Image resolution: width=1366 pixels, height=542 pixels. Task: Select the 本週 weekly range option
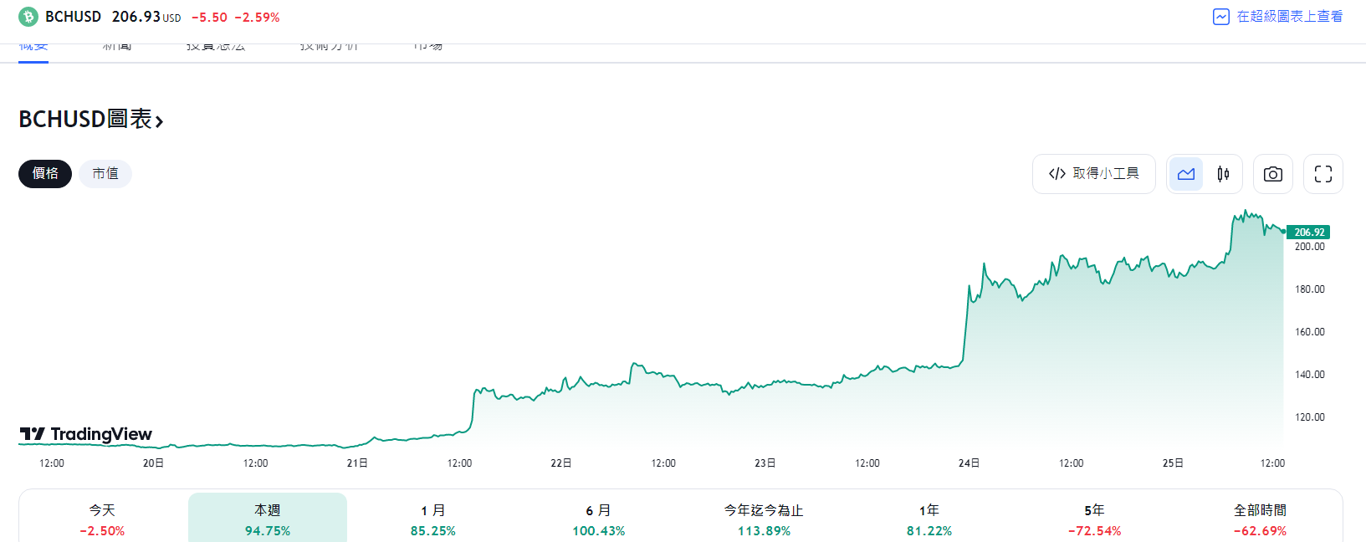pos(268,519)
